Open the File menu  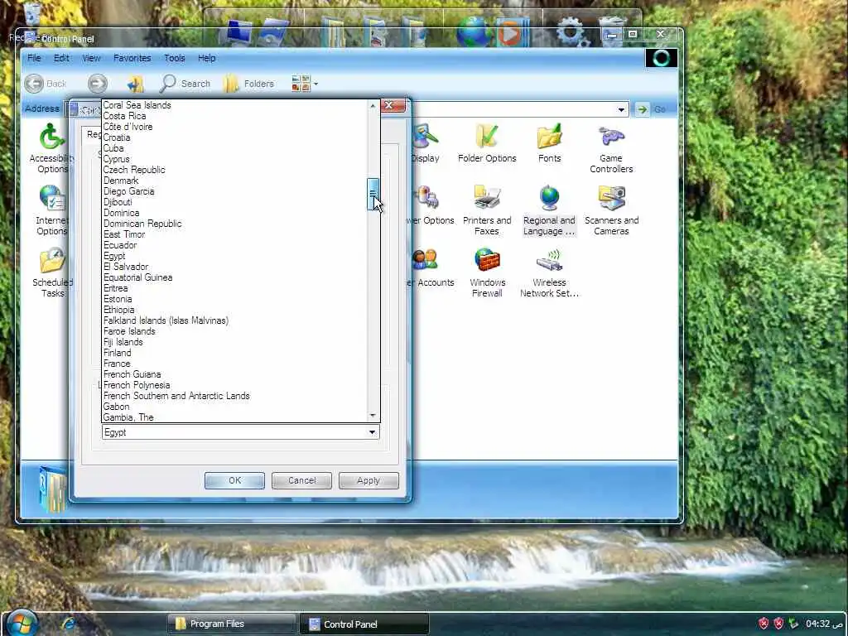tap(34, 58)
